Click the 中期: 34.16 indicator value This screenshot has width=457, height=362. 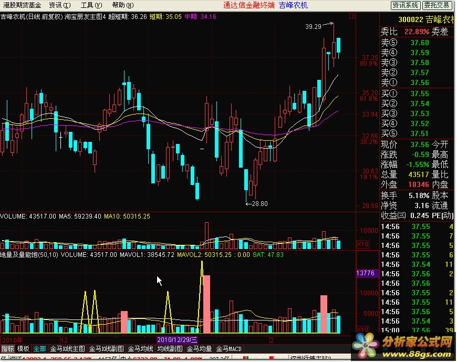[201, 17]
